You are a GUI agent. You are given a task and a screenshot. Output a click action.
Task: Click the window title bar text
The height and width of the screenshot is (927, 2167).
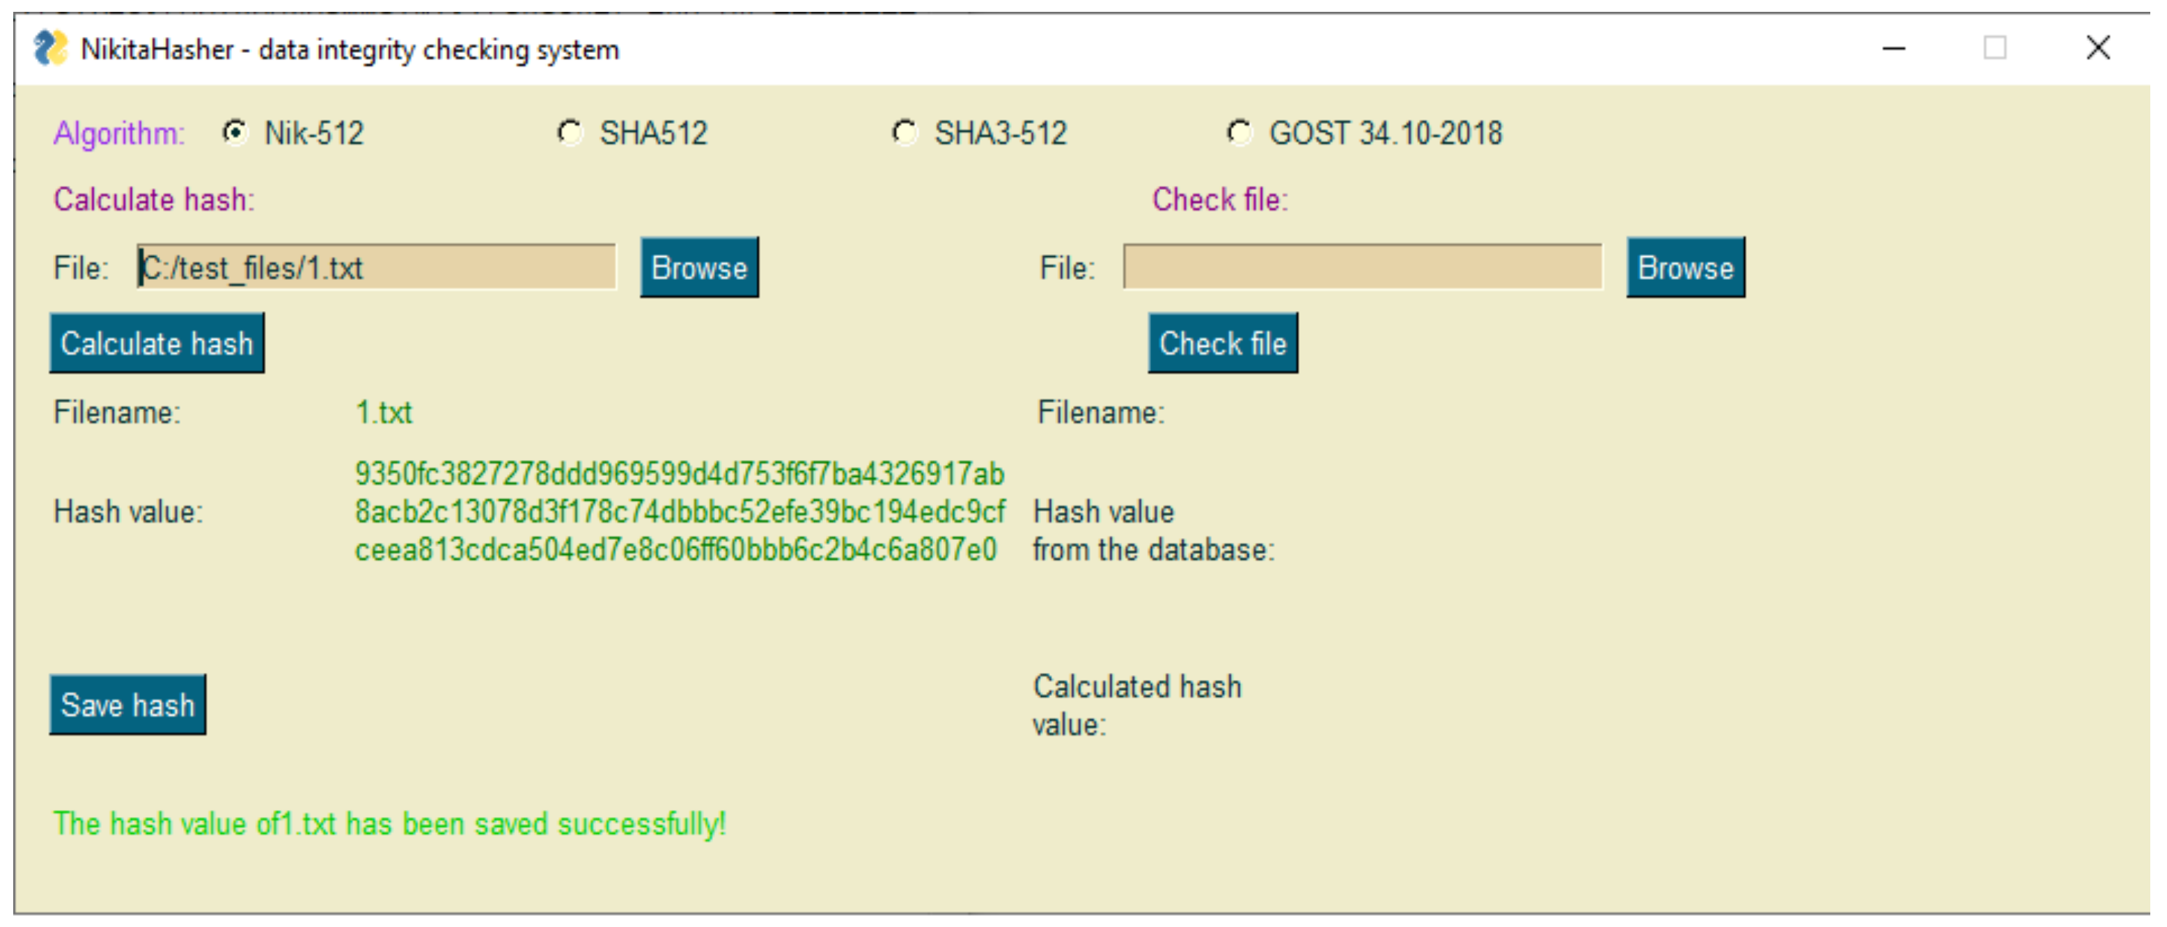[349, 49]
